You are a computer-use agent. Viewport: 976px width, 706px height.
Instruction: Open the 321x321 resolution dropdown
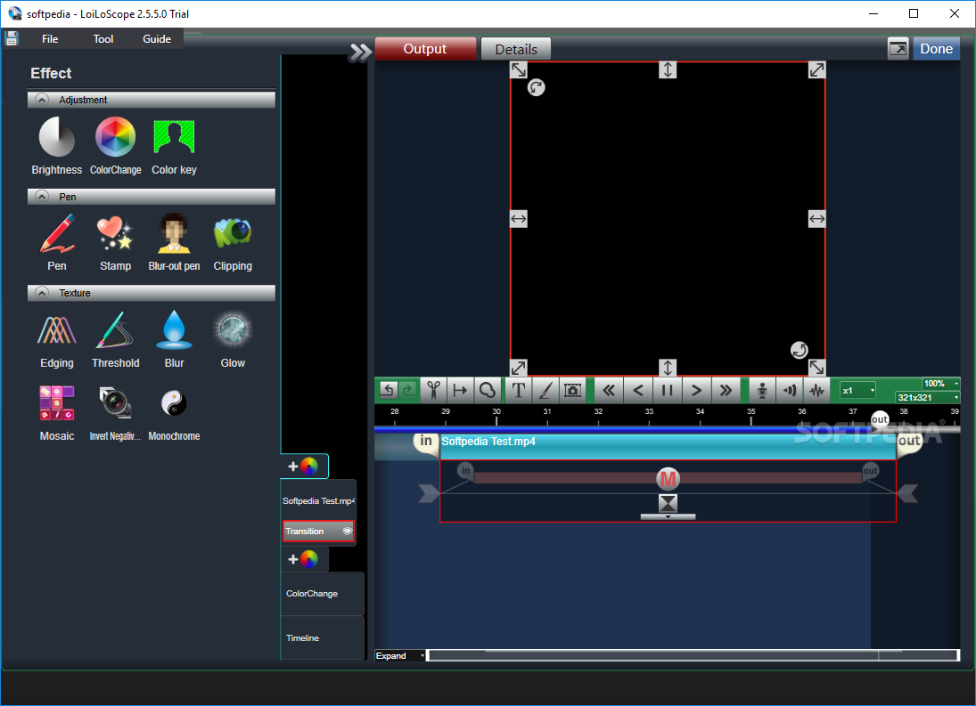[x=928, y=397]
